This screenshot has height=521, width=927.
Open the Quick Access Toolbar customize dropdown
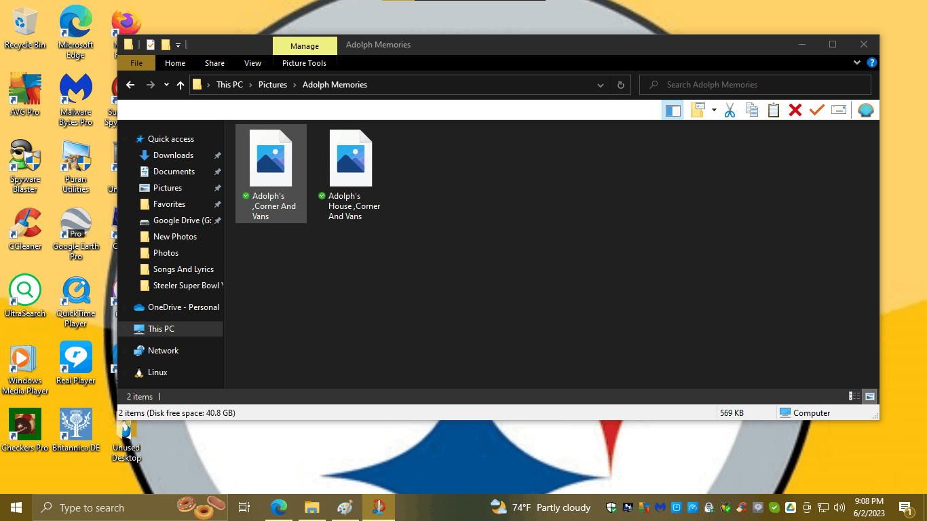tap(178, 45)
